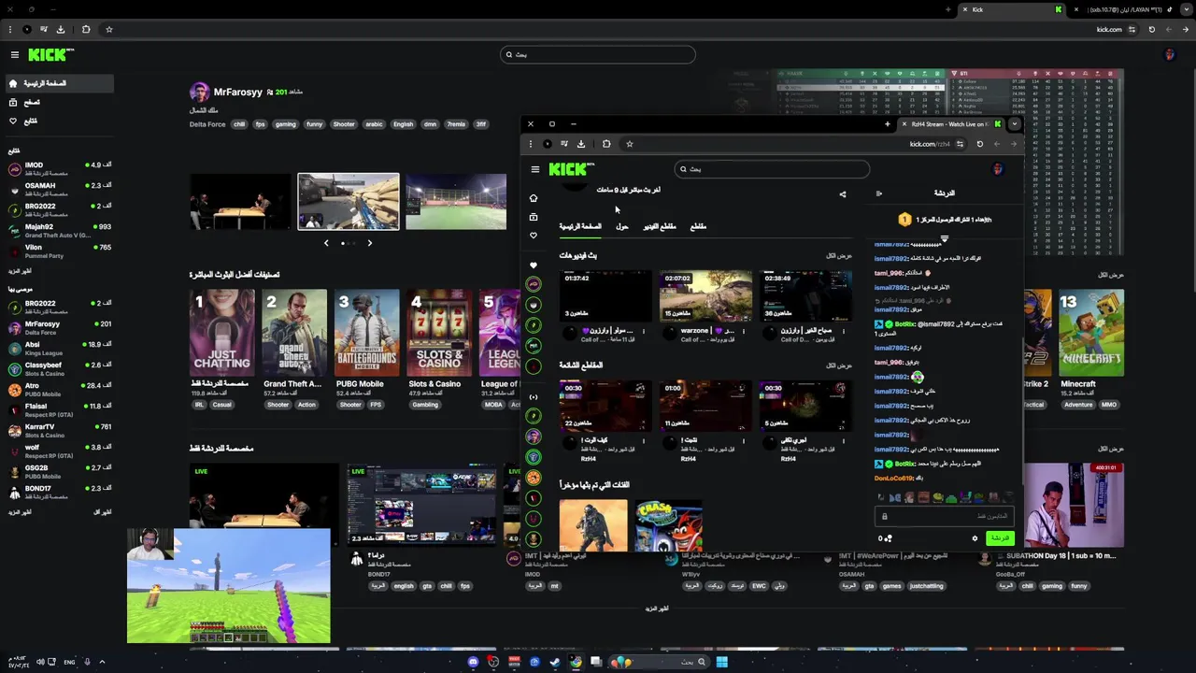This screenshot has width=1196, height=673.
Task: Collapse chat panel with arrow icon
Action: coord(878,193)
